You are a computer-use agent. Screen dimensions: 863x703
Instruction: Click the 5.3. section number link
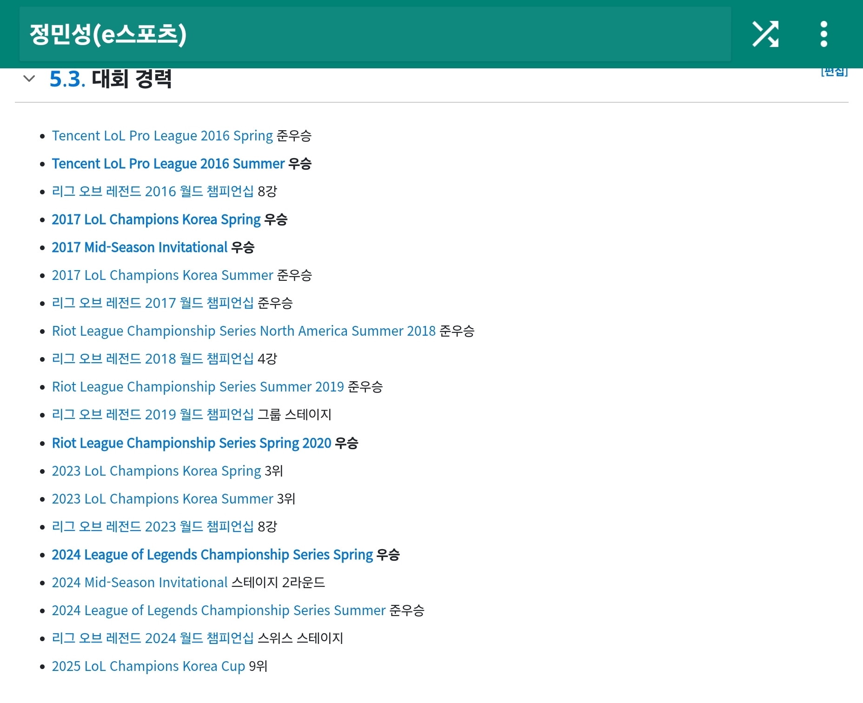pos(67,79)
